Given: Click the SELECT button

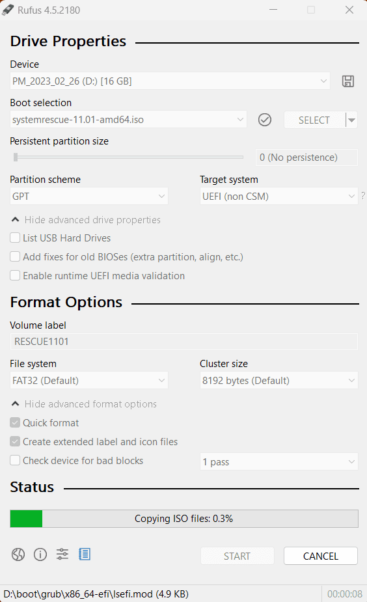Looking at the screenshot, I should [314, 120].
